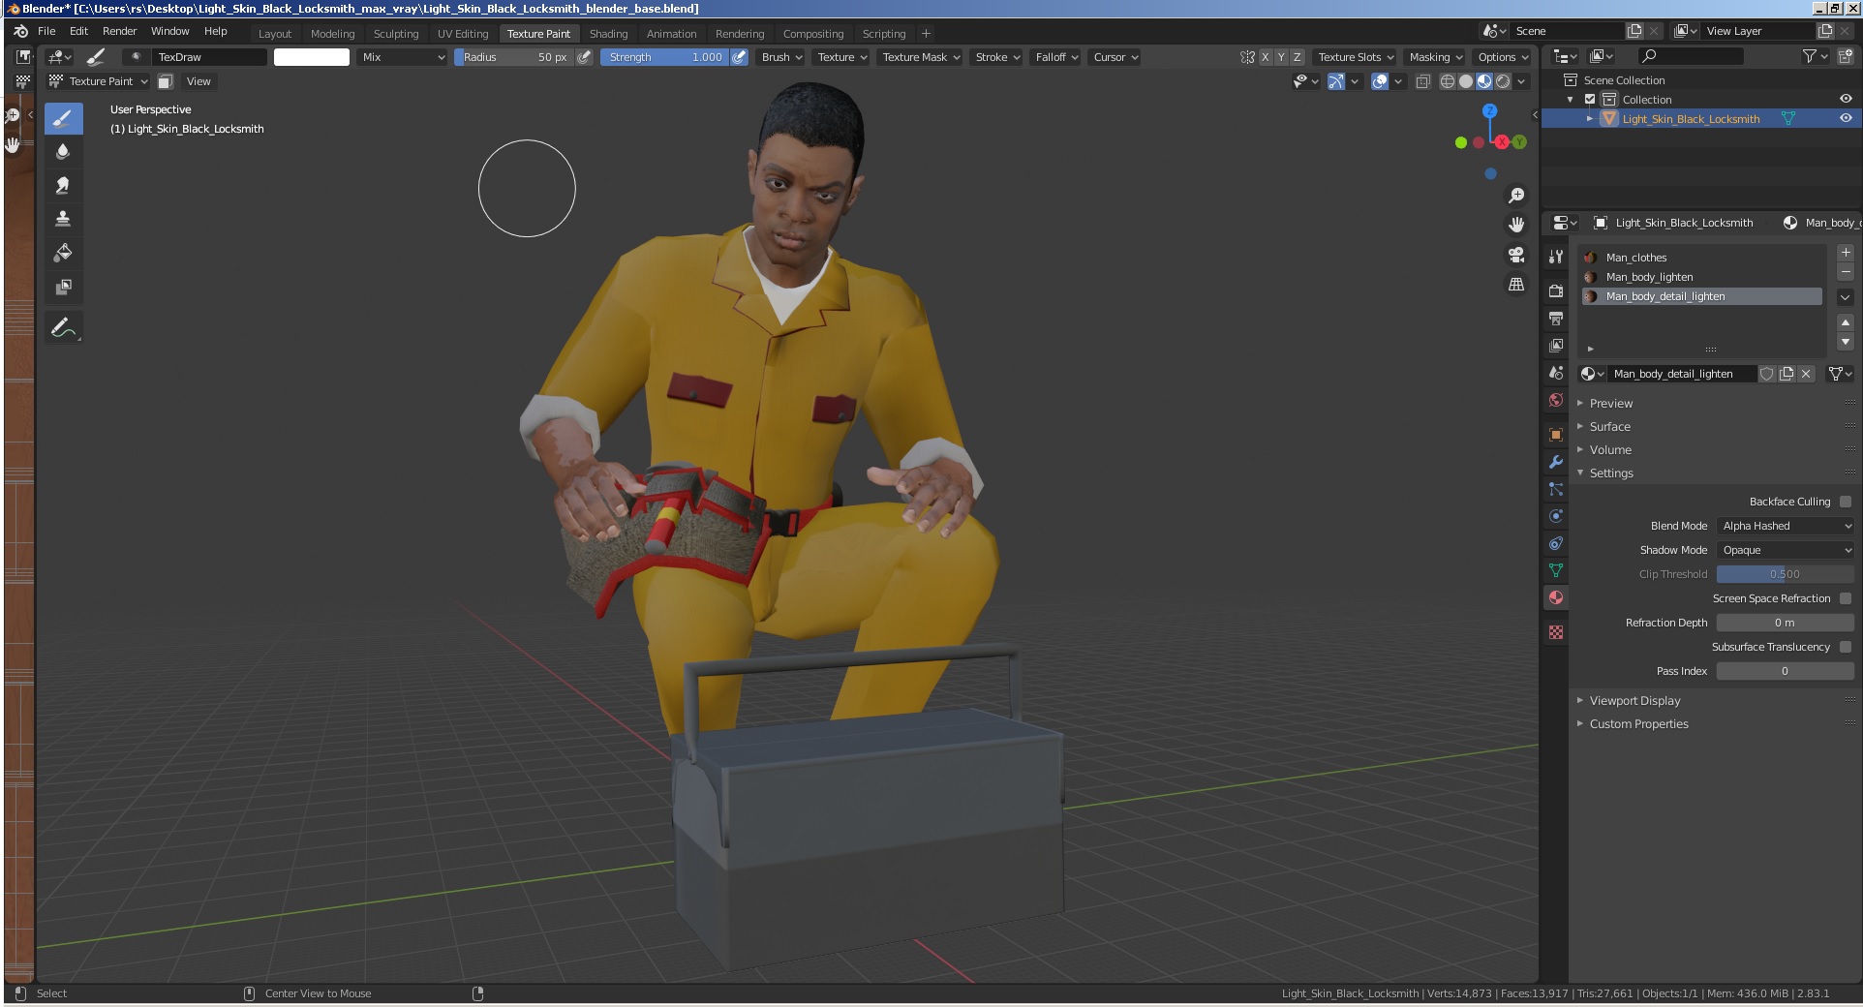The height and width of the screenshot is (1007, 1863).
Task: Open the Texture Paint mode dropdown
Action: tap(99, 81)
